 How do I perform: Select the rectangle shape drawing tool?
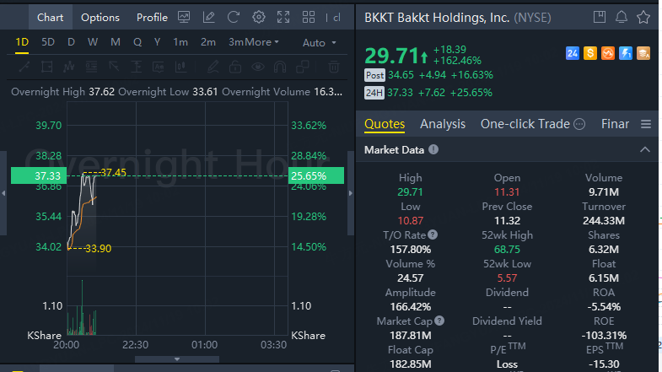(47, 67)
